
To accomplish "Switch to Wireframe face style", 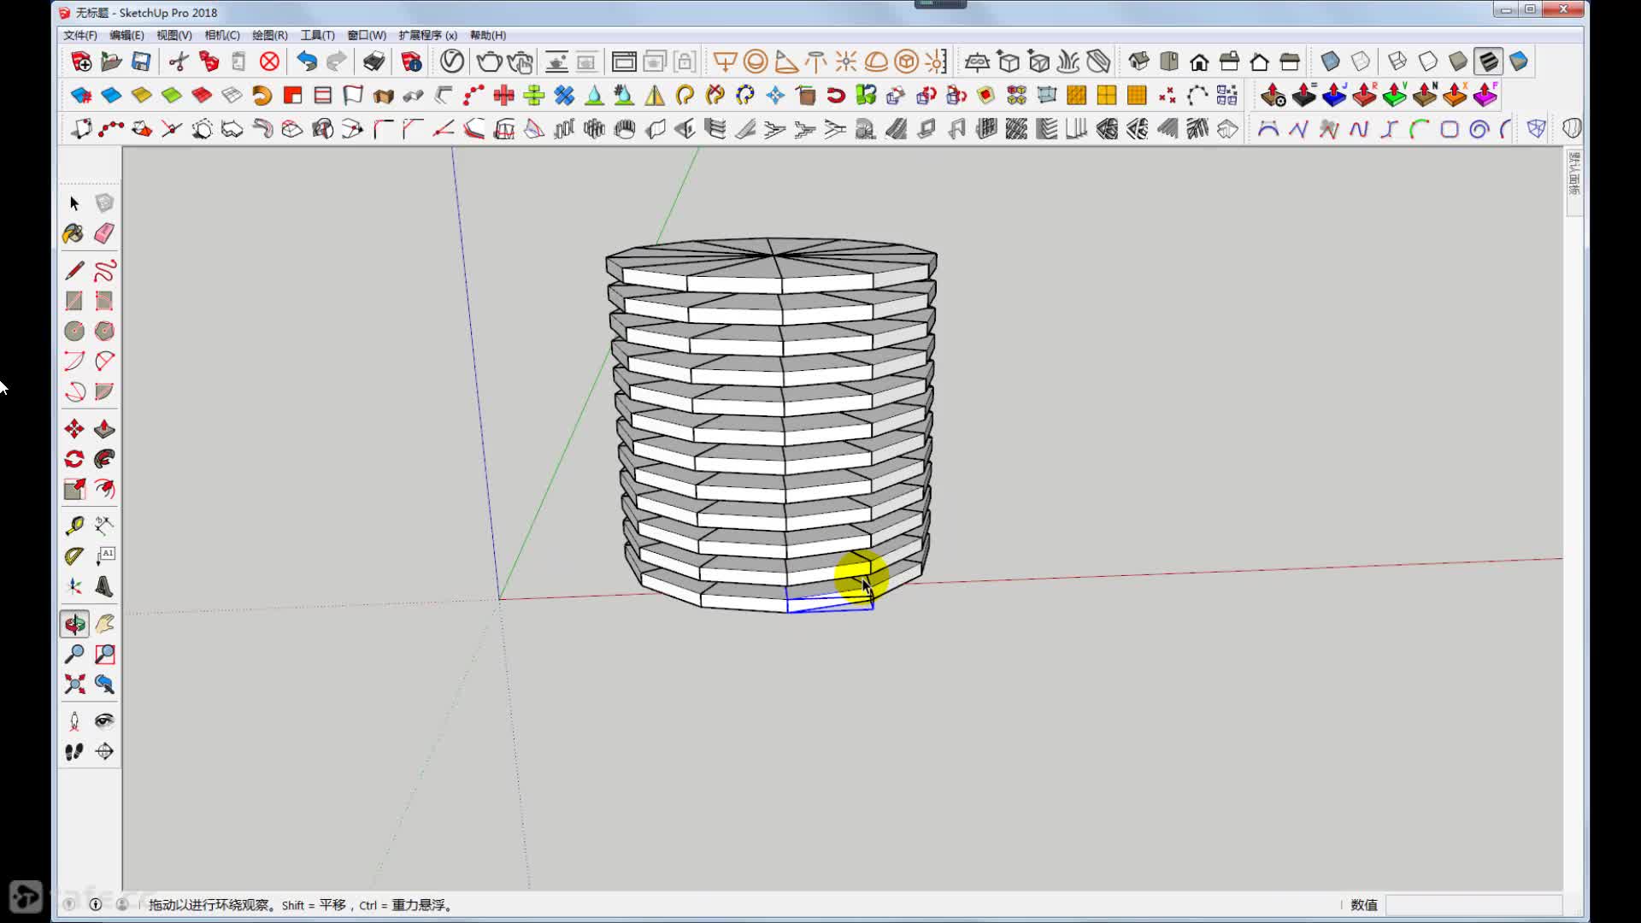I will (1397, 62).
